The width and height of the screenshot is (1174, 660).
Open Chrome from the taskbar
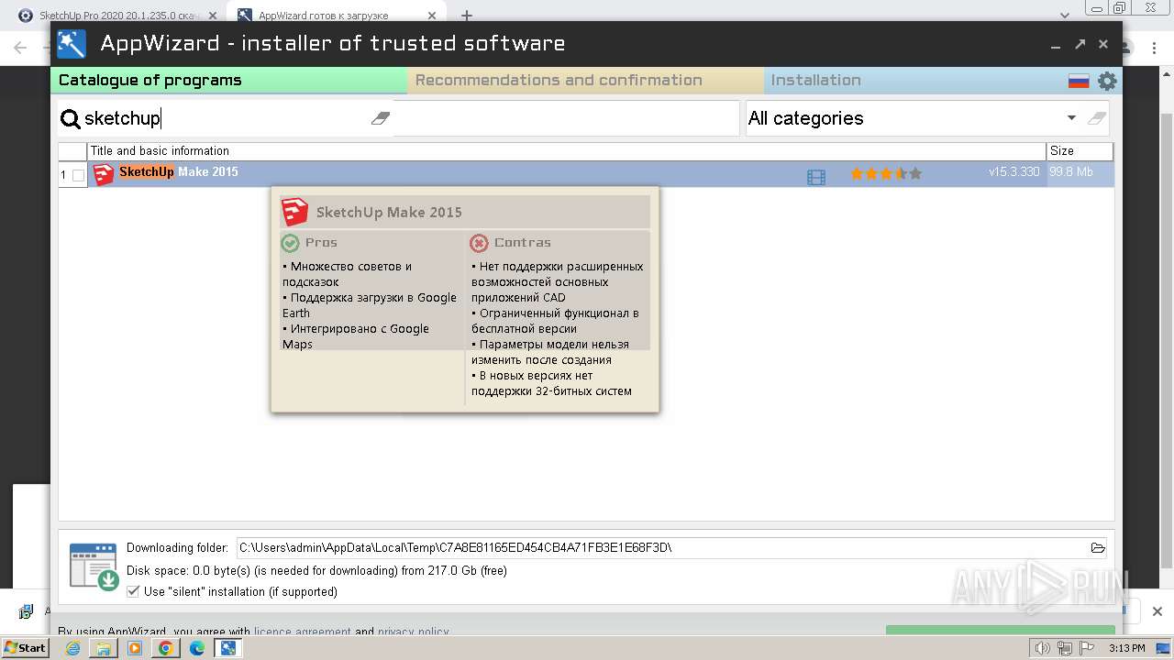click(x=166, y=648)
